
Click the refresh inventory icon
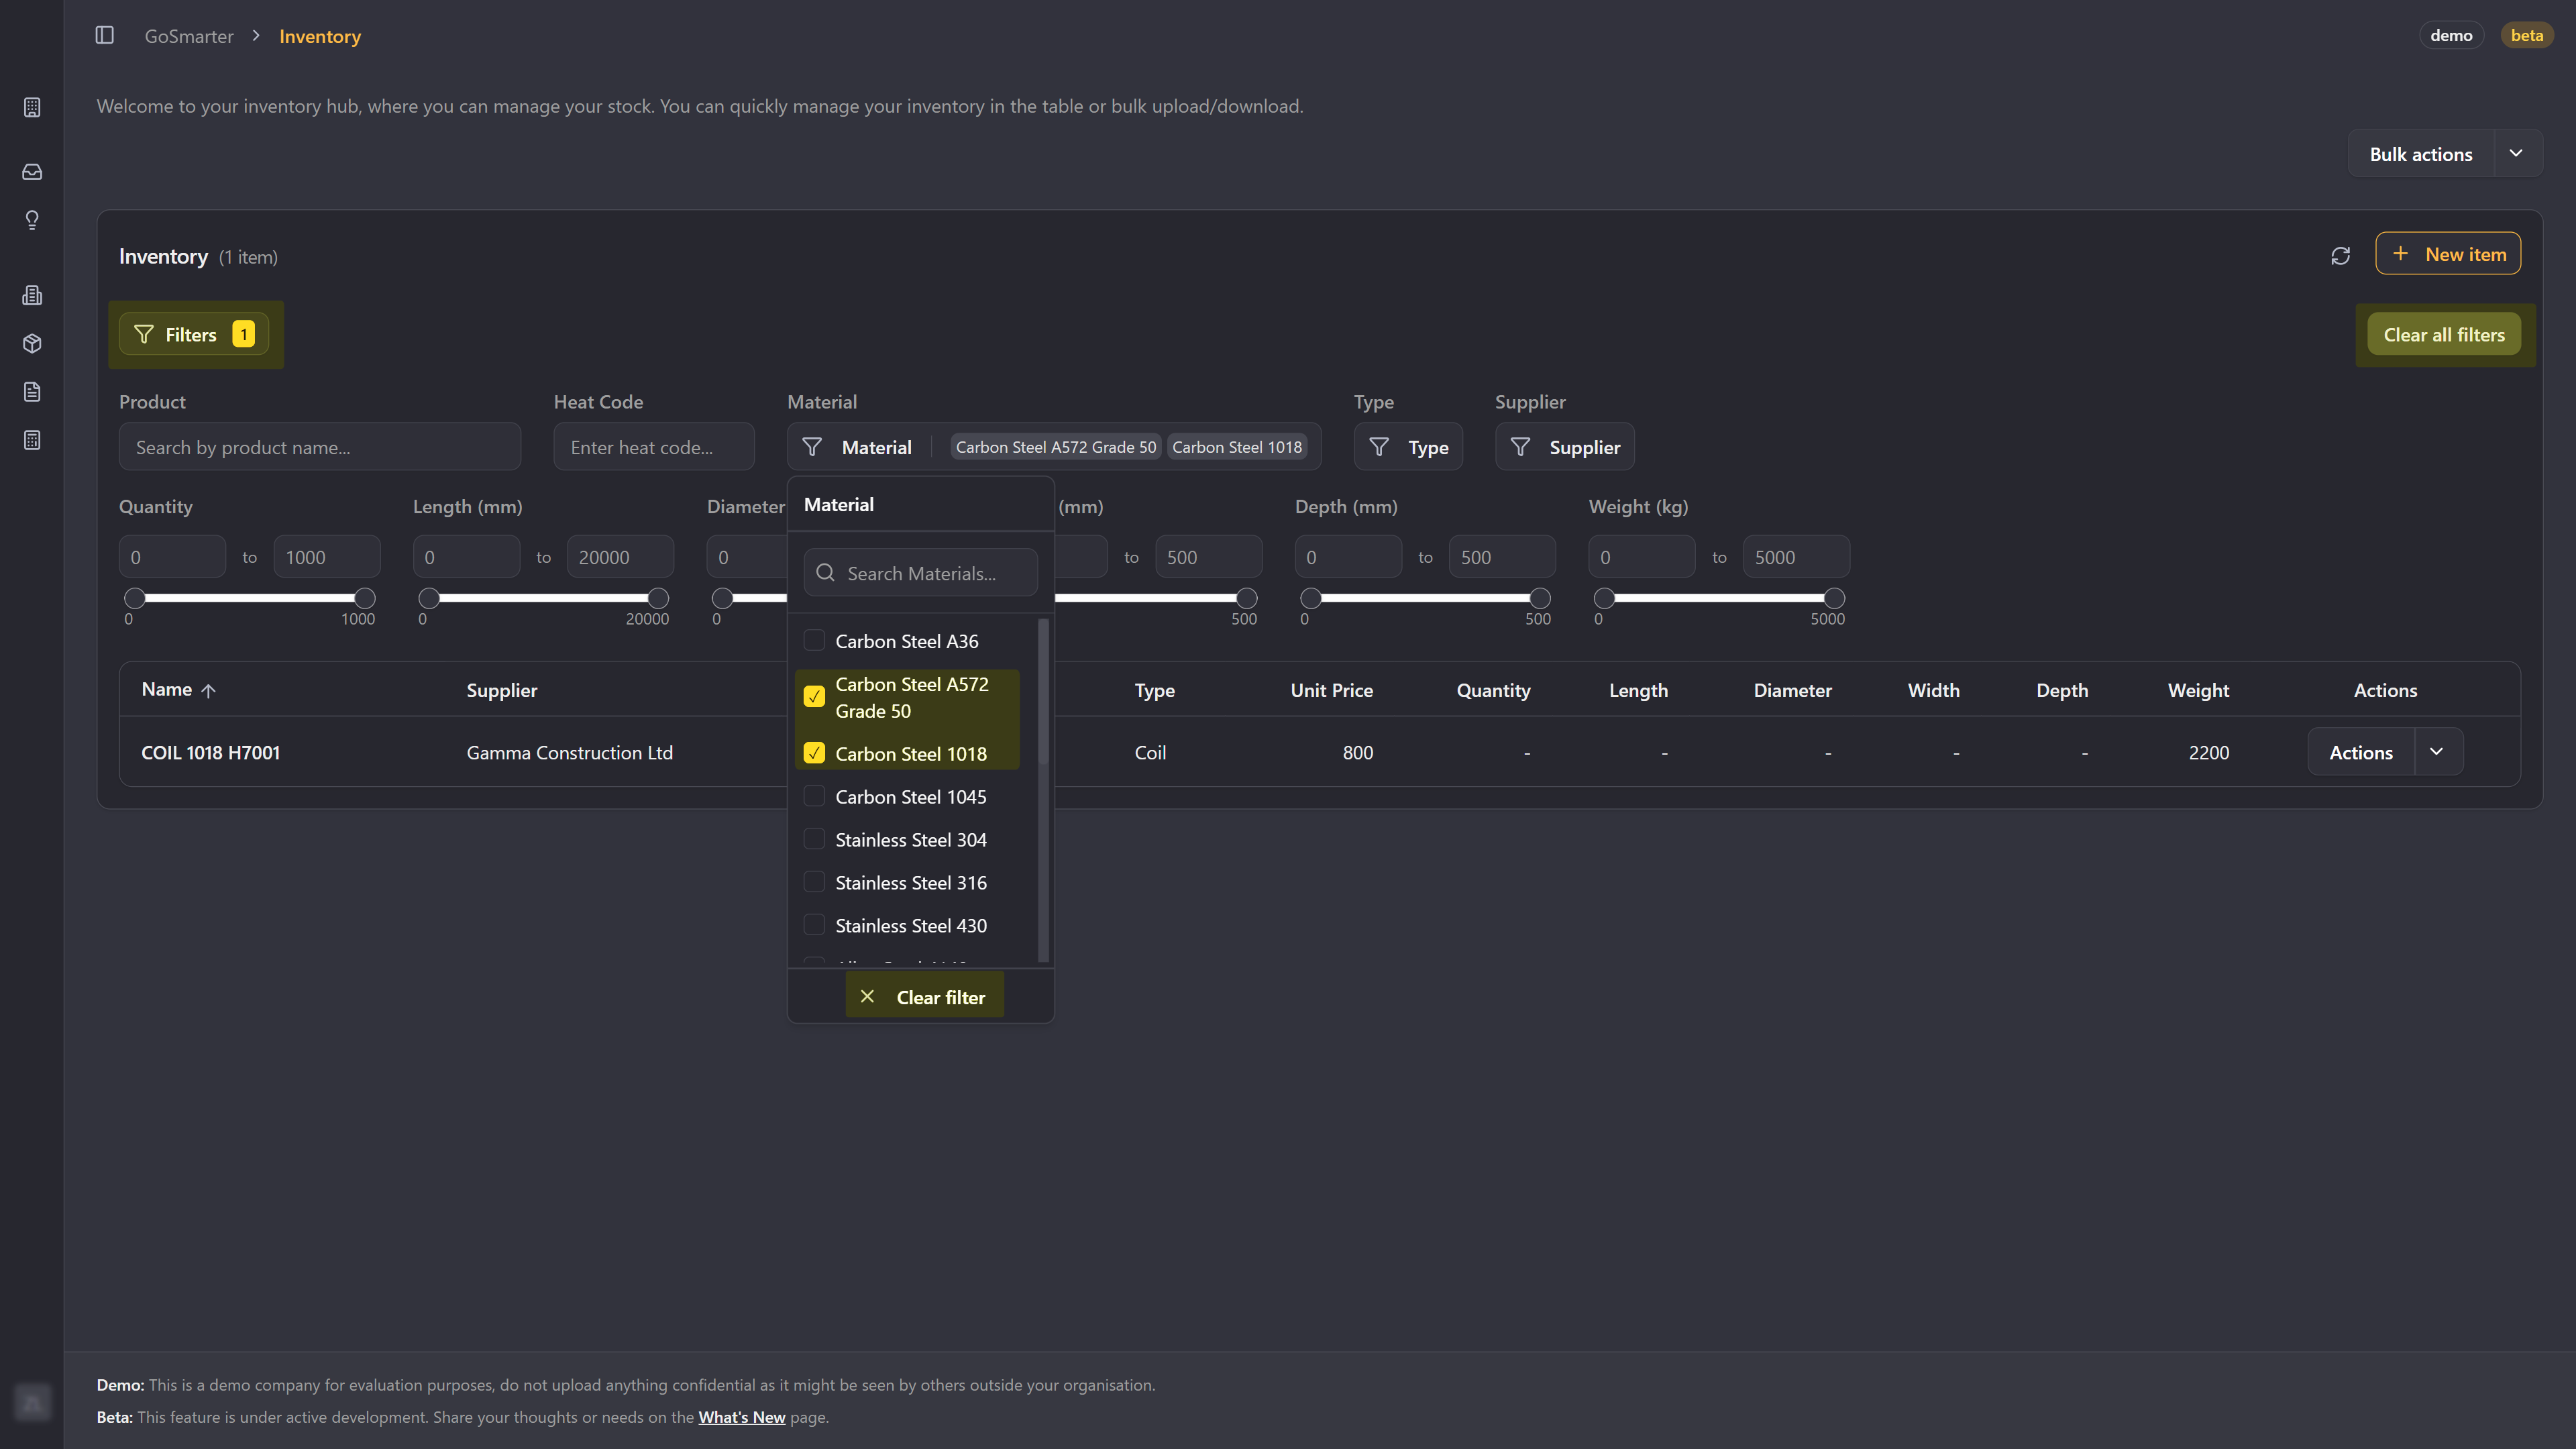click(2340, 256)
